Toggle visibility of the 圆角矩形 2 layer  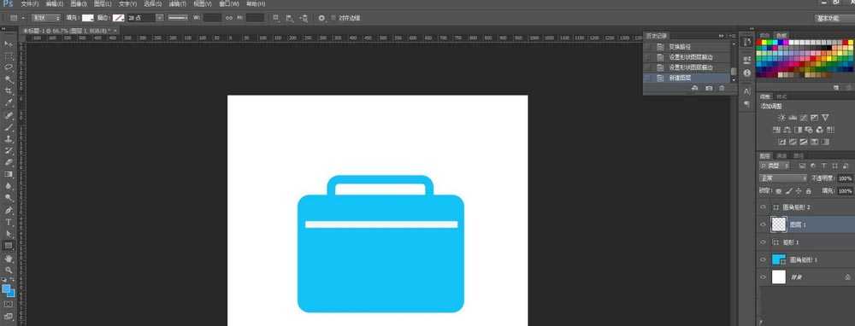click(x=763, y=207)
